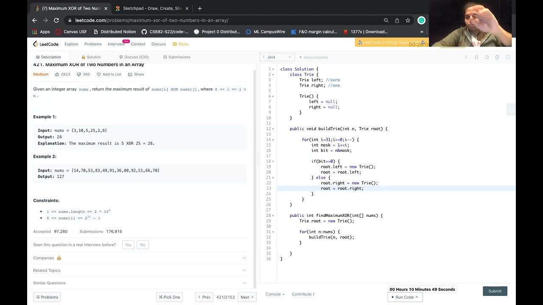
Task: Go to the Next problem
Action: tap(247, 297)
